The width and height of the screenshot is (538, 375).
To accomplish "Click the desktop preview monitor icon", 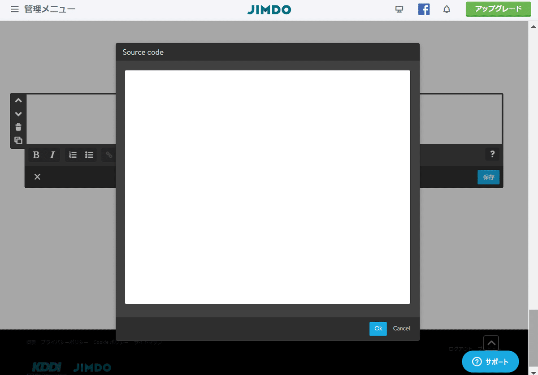I will (x=399, y=9).
